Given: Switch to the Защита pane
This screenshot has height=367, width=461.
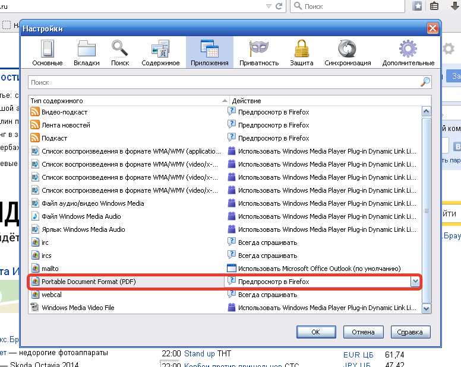Looking at the screenshot, I should tap(302, 53).
